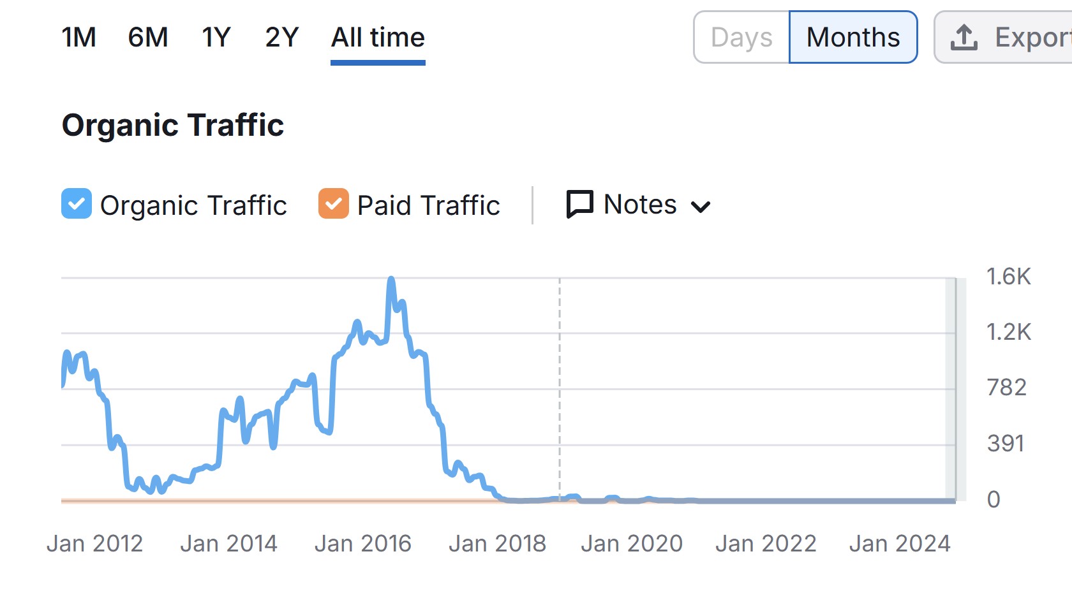Click the Organic Traffic legend label

(193, 205)
